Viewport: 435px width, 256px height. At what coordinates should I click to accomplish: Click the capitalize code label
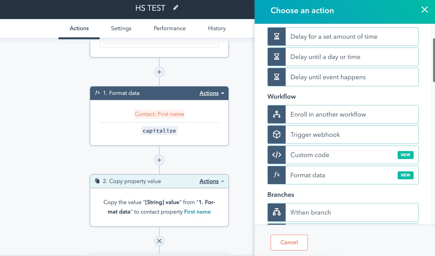(159, 131)
